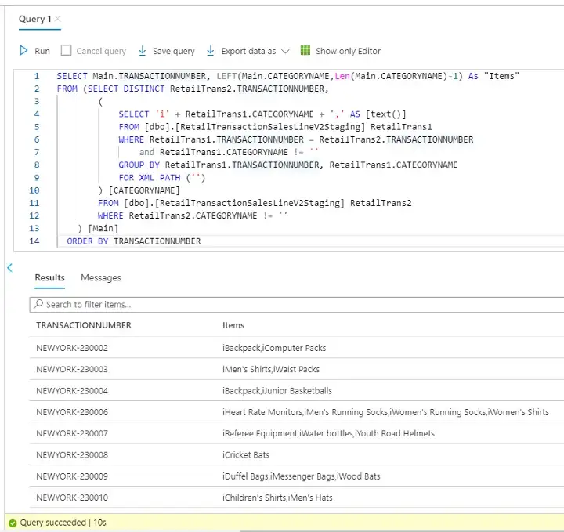Click the search magnifier icon in filter box

pyautogui.click(x=38, y=304)
